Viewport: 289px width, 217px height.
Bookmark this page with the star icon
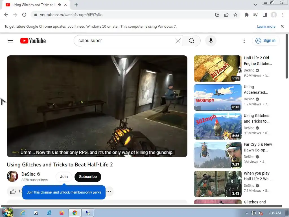[235, 15]
